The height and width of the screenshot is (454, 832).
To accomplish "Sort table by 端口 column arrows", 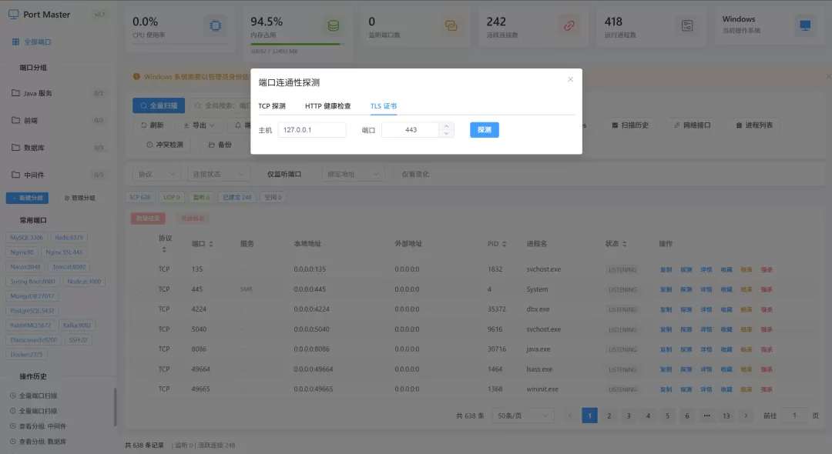I will (x=211, y=244).
